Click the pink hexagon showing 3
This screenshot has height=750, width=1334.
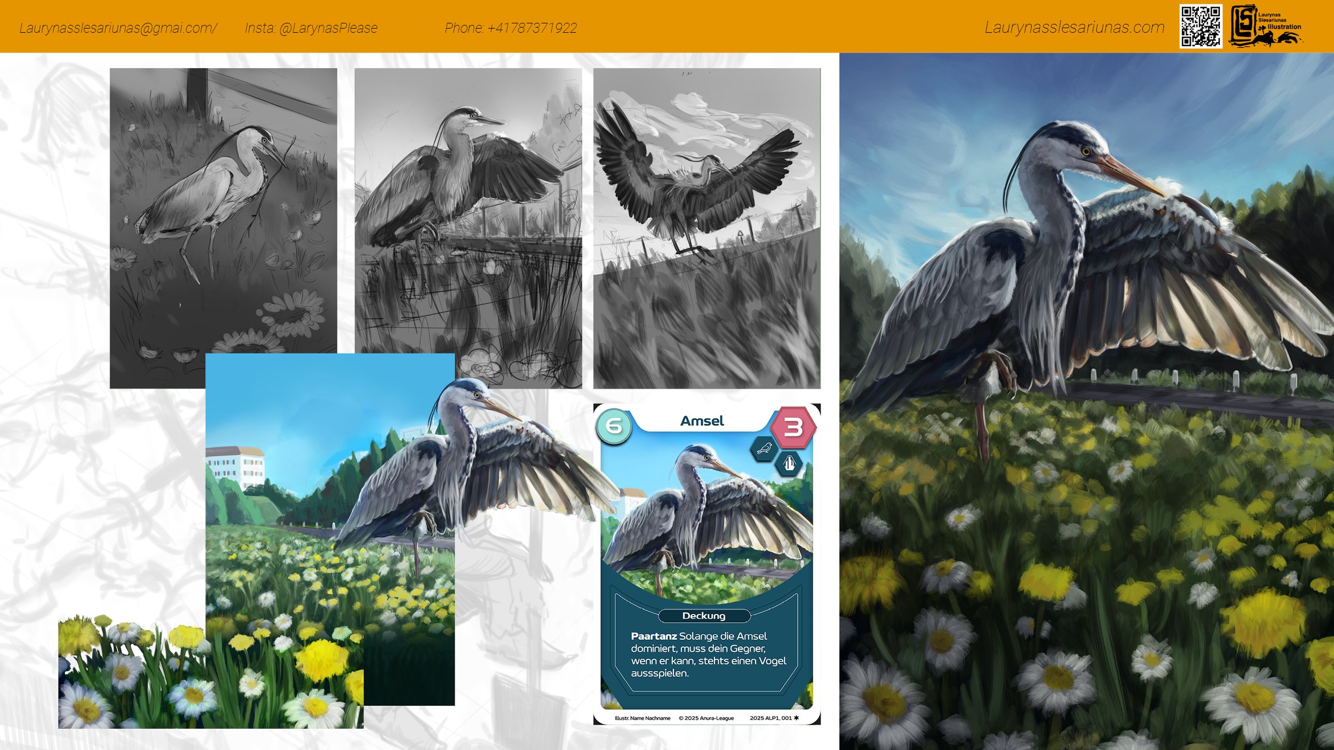[793, 427]
